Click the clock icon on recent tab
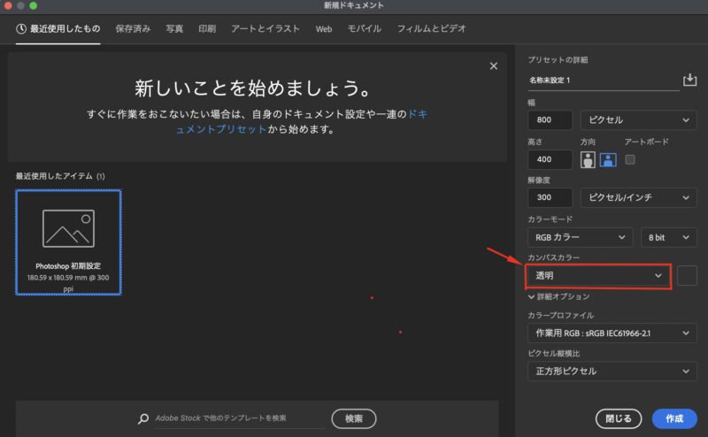 click(x=21, y=28)
